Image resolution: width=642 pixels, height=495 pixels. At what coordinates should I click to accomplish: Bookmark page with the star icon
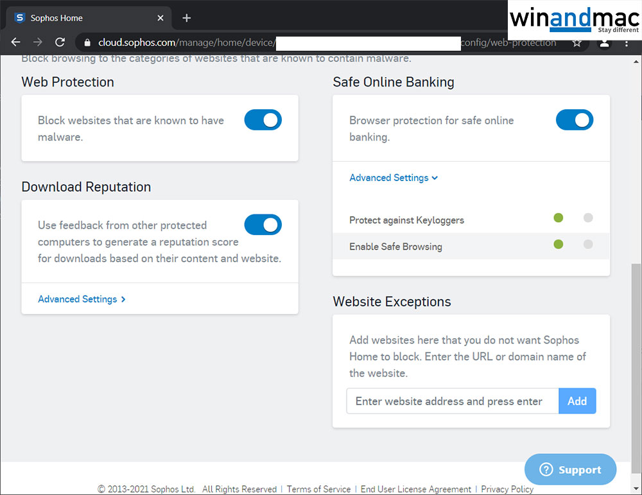(x=577, y=43)
